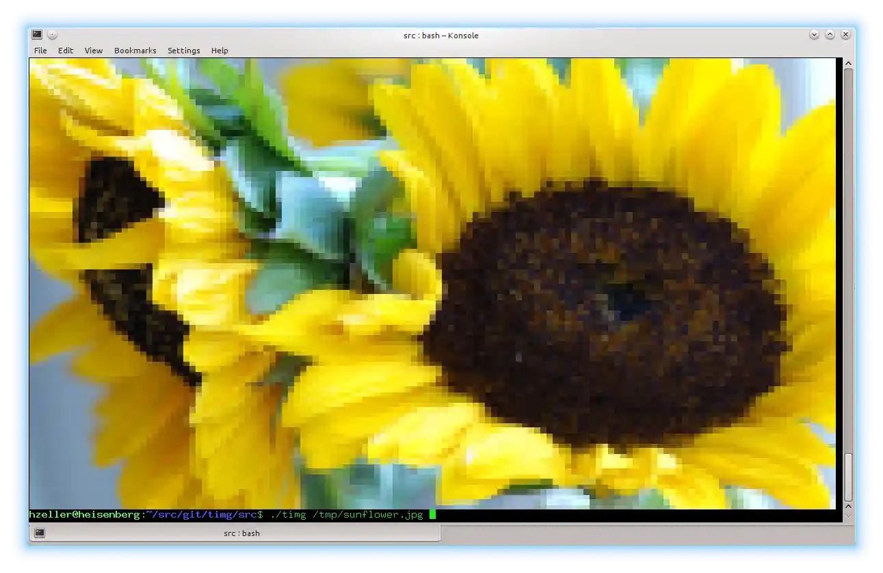Screen dimensions: 883x573
Task: Minimize the Konsole window
Action: pyautogui.click(x=814, y=35)
